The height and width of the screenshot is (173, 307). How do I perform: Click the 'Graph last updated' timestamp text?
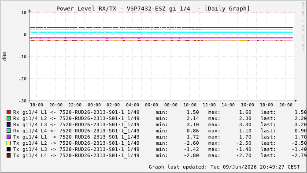coord(224,167)
